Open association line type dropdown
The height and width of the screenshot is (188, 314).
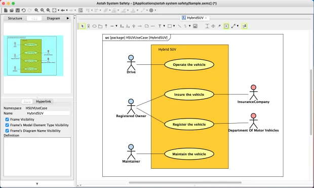[116, 26]
